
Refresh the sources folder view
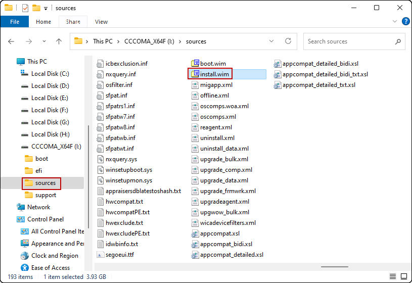[x=288, y=41]
